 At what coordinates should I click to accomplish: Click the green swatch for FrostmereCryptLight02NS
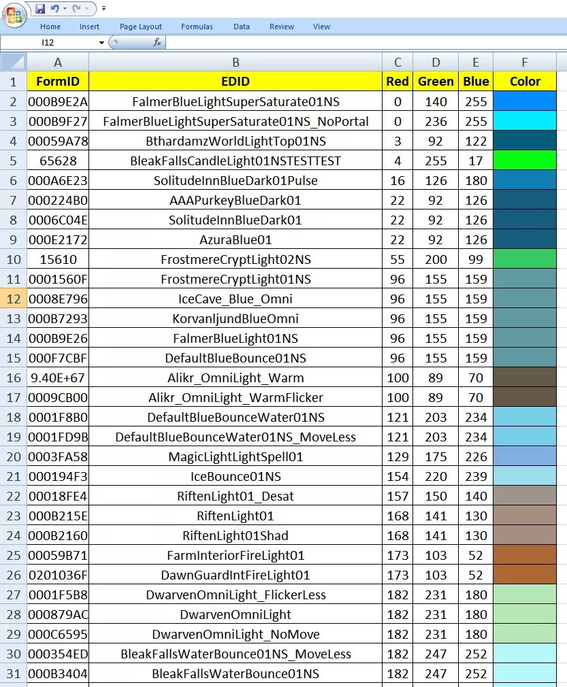pyautogui.click(x=525, y=259)
